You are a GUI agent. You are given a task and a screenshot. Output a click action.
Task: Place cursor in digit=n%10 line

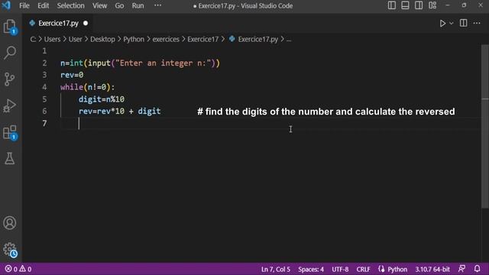pyautogui.click(x=102, y=99)
